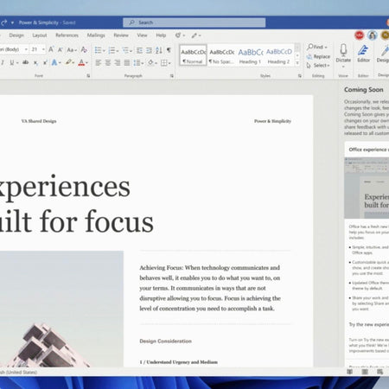Apply the Heading 2 style
389x389 pixels.
tap(279, 55)
